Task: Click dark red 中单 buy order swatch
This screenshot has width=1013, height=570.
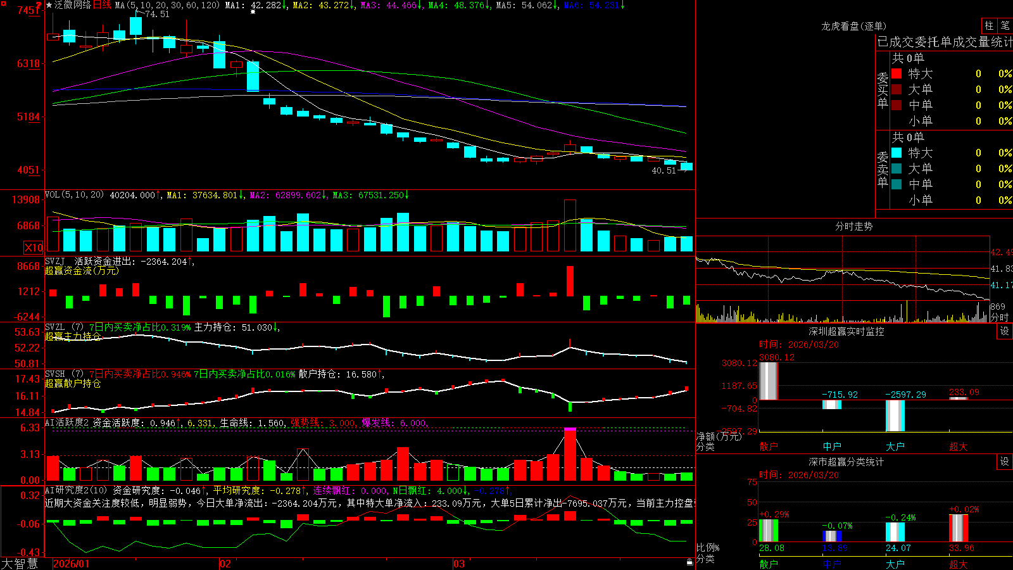Action: 897,105
